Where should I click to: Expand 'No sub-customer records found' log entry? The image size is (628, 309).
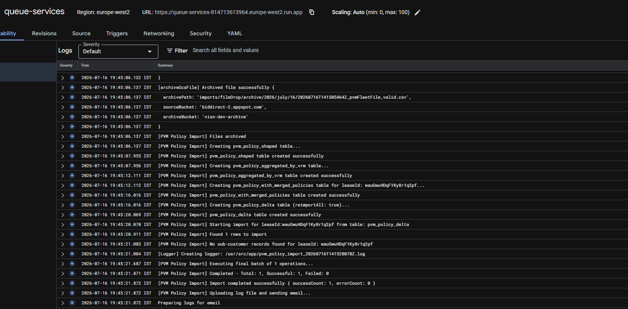[62, 244]
